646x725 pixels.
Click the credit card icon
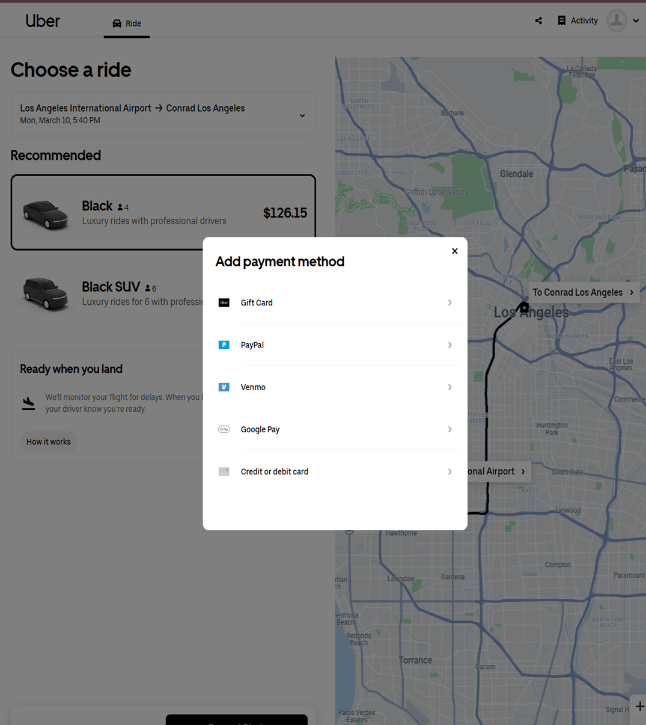click(x=224, y=472)
